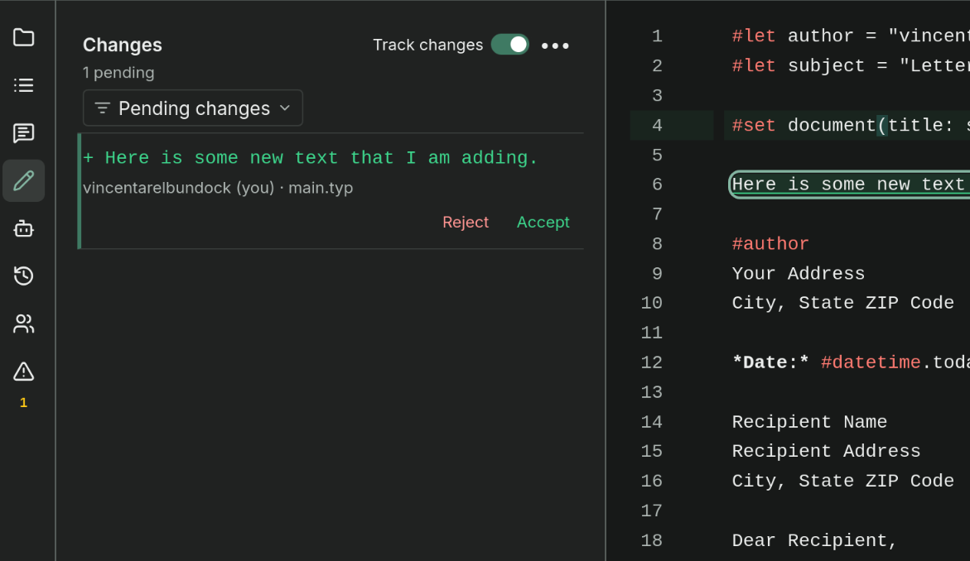Click the filter icon in Pending changes

point(102,108)
